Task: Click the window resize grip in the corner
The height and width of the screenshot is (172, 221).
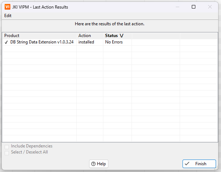Action: (216, 168)
